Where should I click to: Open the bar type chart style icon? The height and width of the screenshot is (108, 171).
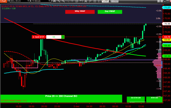54,1
